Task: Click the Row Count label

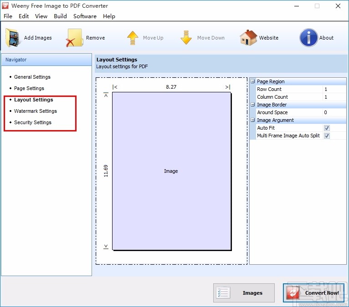Action: [269, 89]
